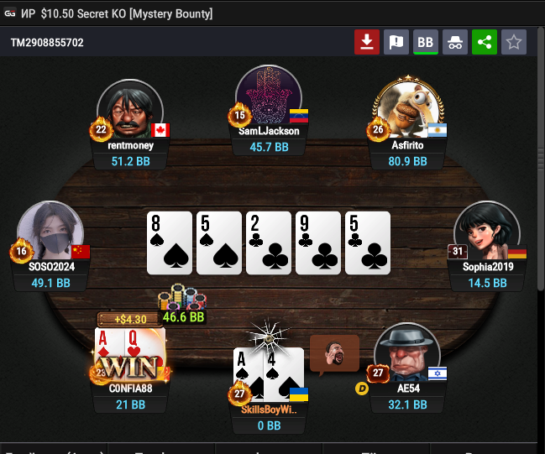Click the red download hand history icon
545x454 pixels.
pos(367,42)
